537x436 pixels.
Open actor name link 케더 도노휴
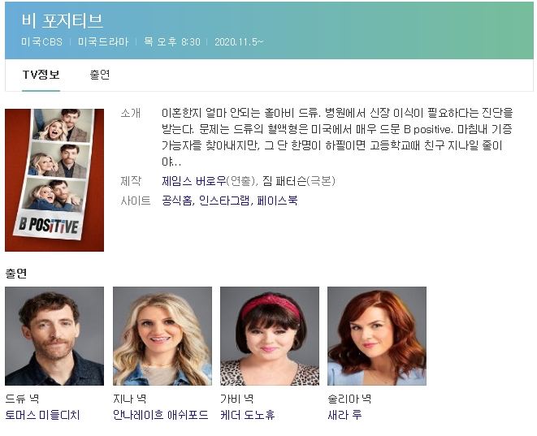[247, 415]
